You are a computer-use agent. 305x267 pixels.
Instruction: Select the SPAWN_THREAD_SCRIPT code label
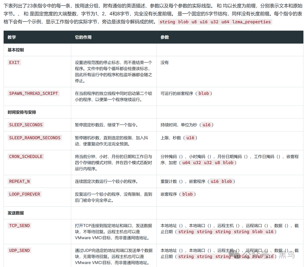pyautogui.click(x=33, y=94)
